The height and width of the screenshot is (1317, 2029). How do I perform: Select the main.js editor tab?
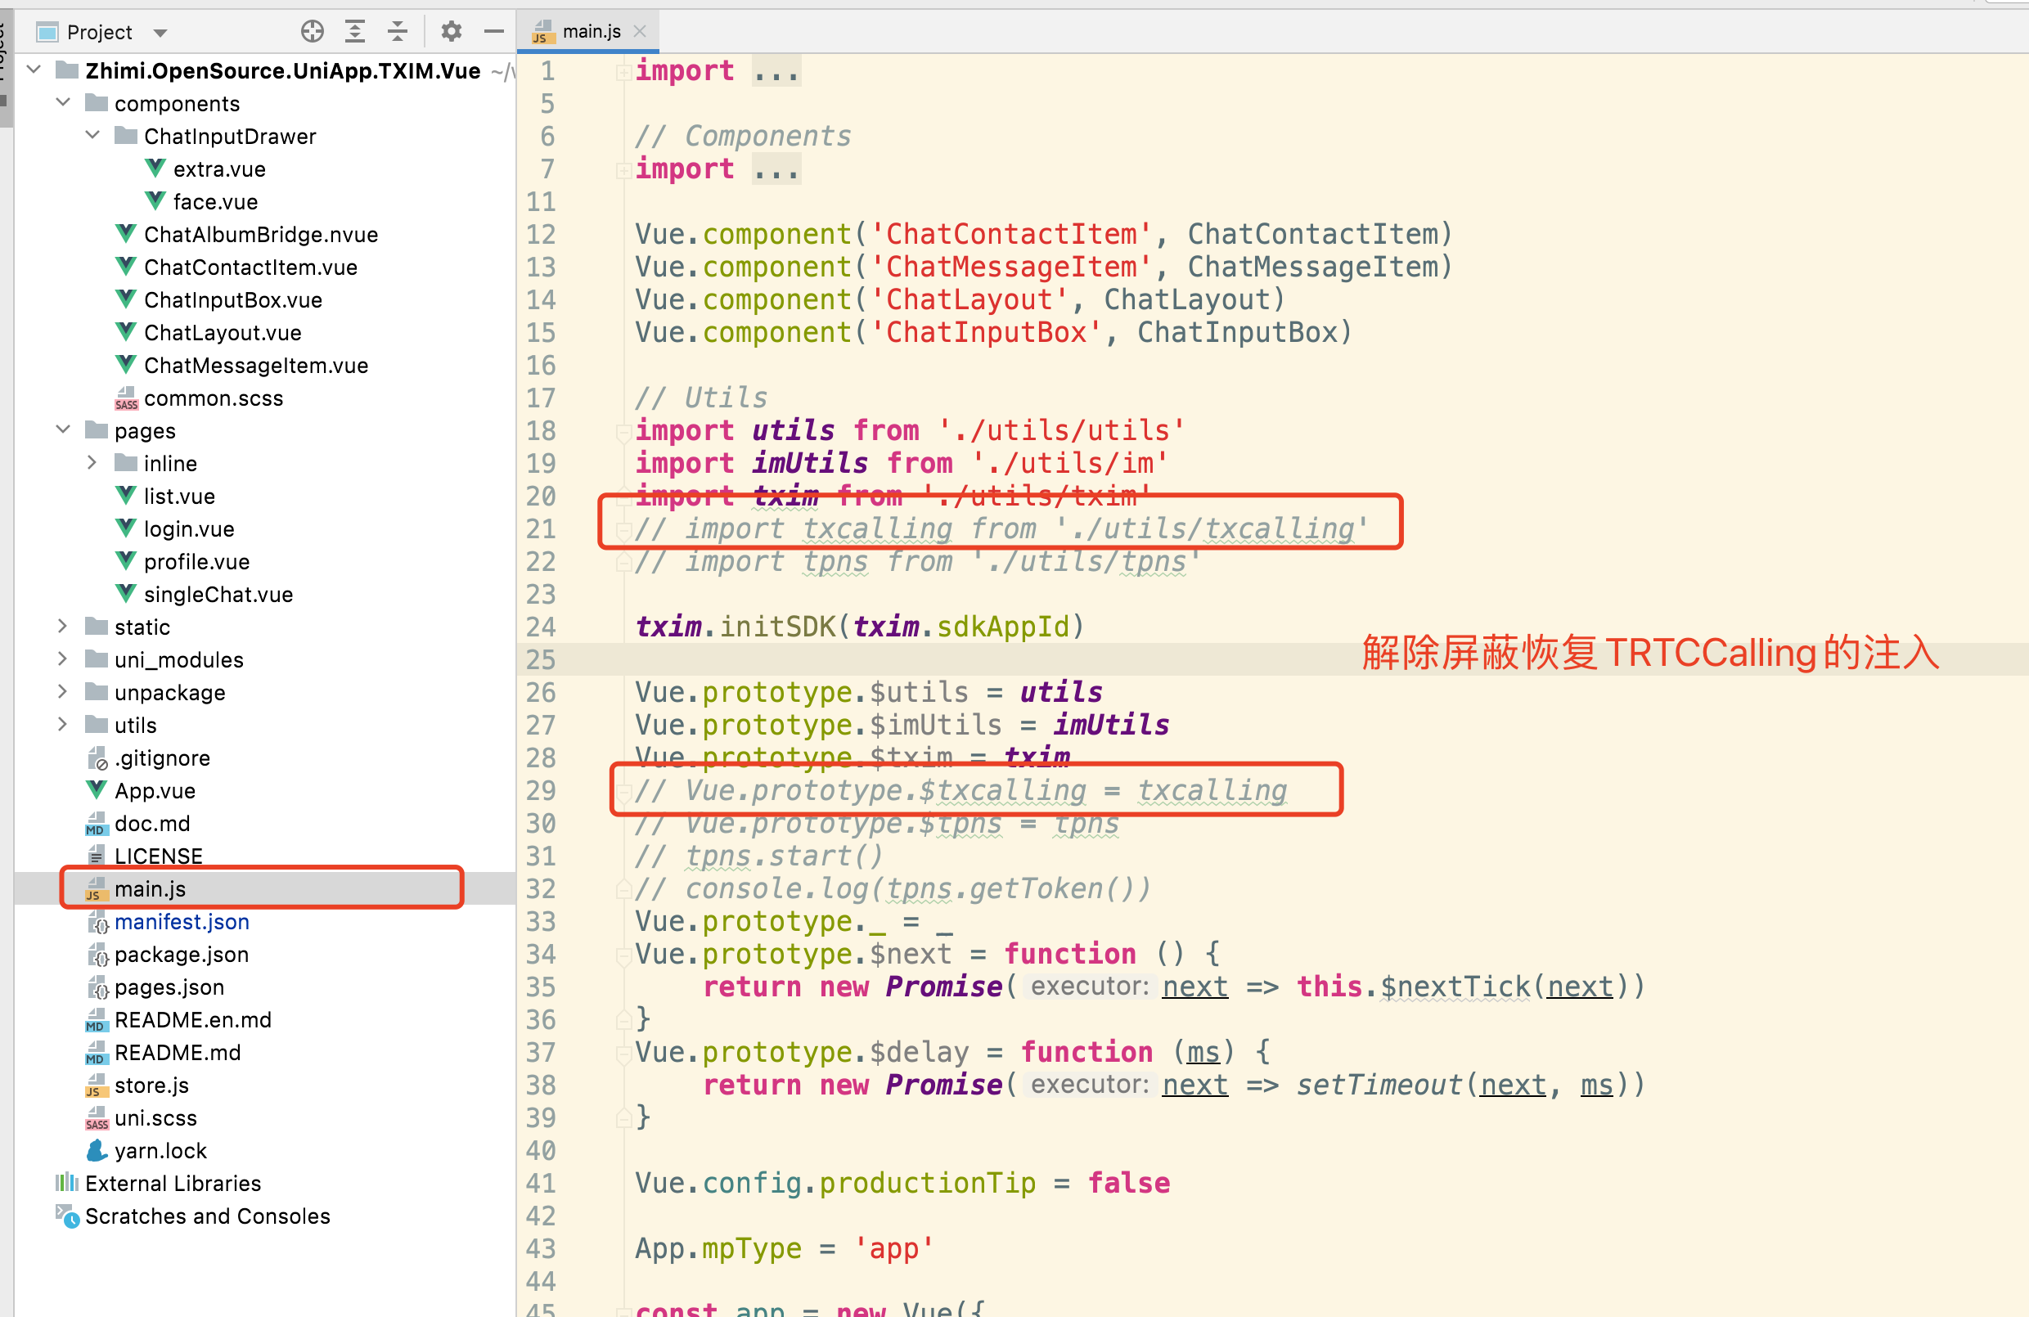coord(591,32)
